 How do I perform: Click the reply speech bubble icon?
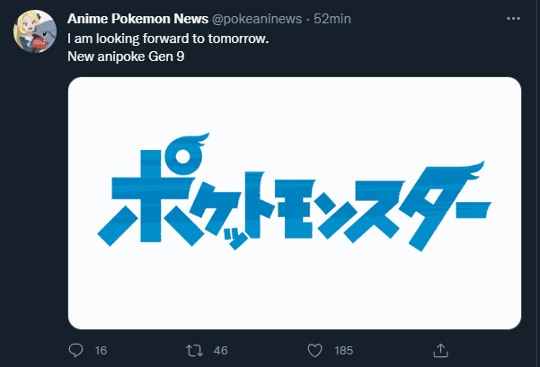coord(75,351)
